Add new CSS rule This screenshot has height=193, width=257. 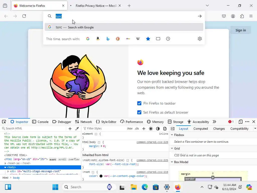144,128
